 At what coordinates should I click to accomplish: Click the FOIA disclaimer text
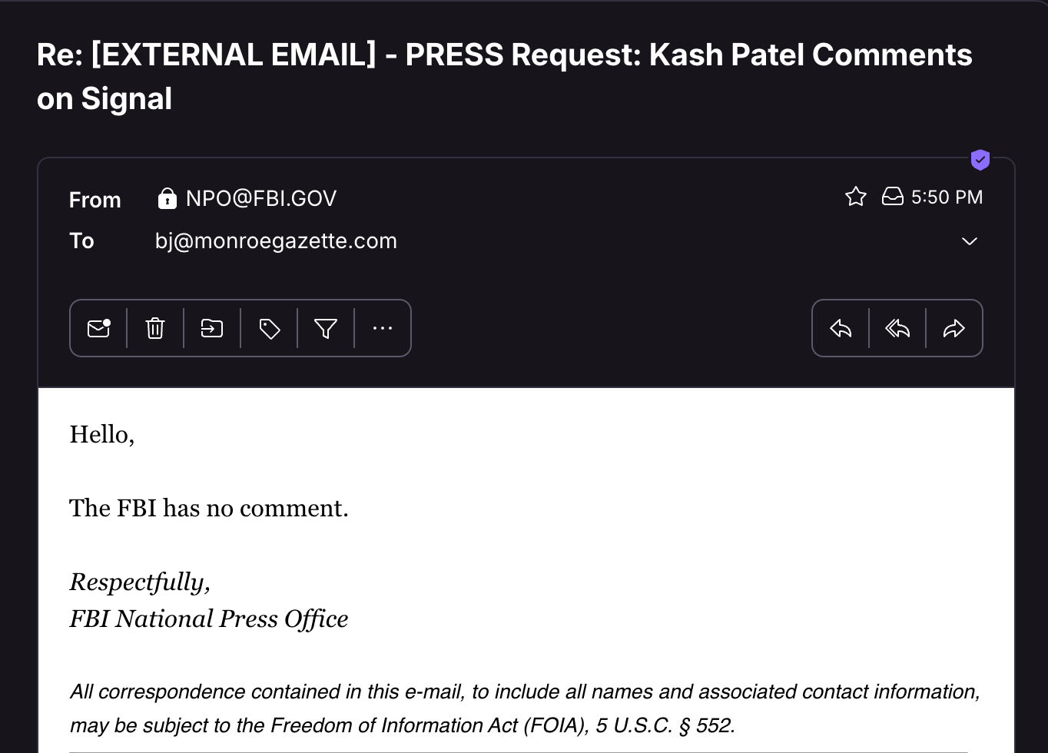point(524,708)
